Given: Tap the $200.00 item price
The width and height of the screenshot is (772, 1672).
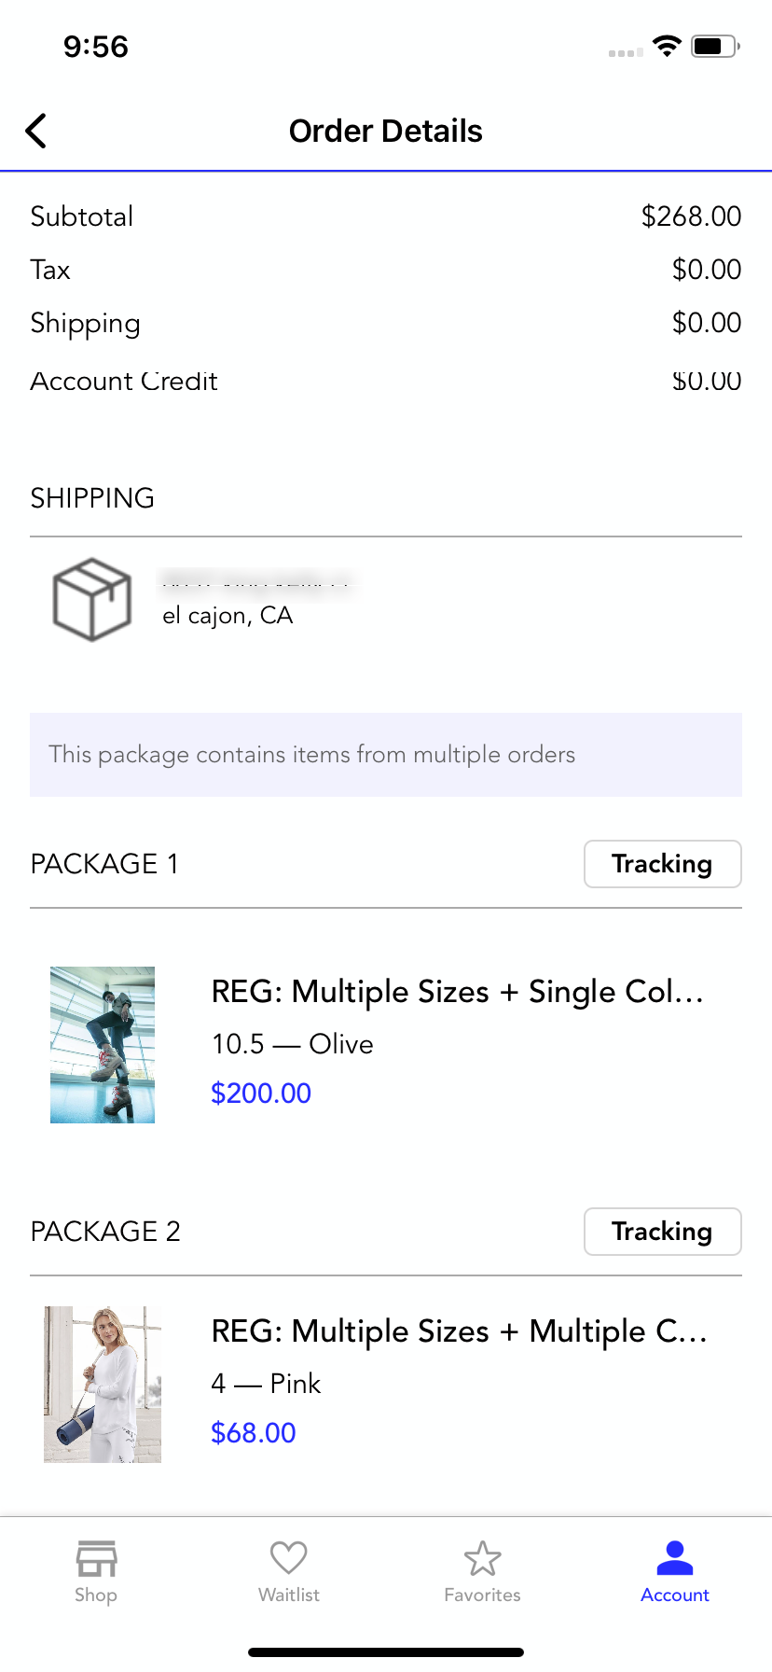Looking at the screenshot, I should click(261, 1094).
